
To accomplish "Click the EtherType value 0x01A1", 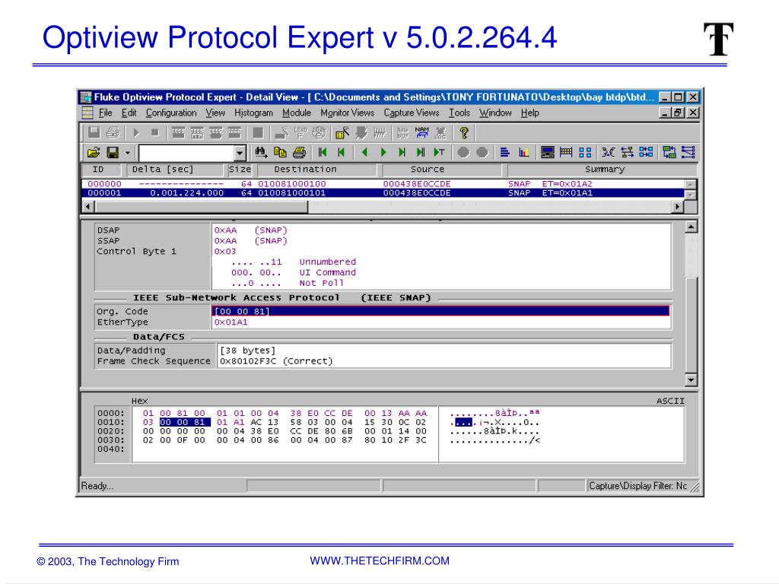I will (x=231, y=322).
